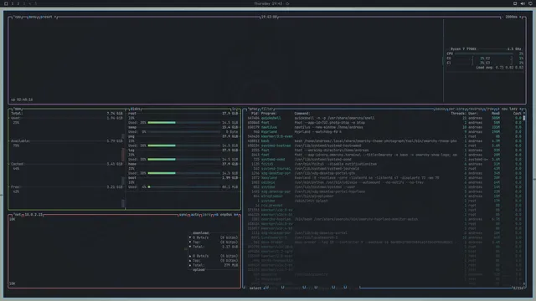This screenshot has width=536, height=301.
Task: Toggle pause on the process list
Action: click(440, 110)
